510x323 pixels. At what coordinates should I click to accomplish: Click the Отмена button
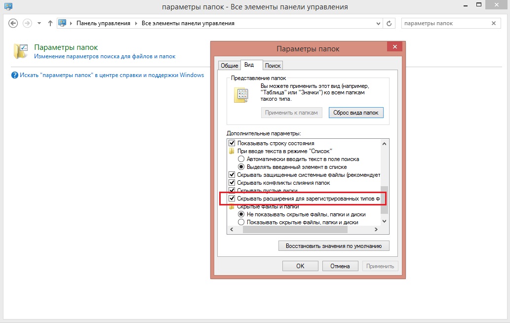click(340, 266)
